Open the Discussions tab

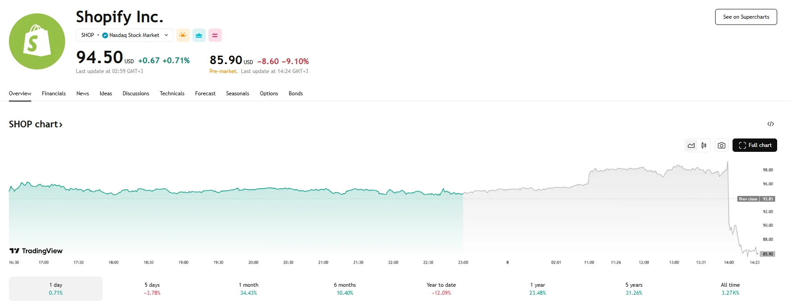click(x=136, y=94)
